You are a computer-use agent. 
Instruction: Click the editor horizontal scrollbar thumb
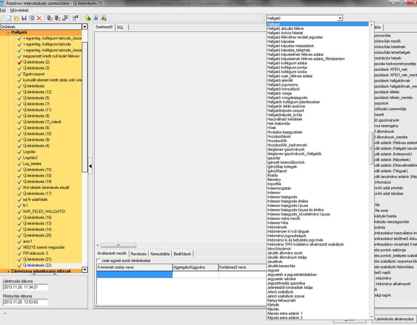119,246
